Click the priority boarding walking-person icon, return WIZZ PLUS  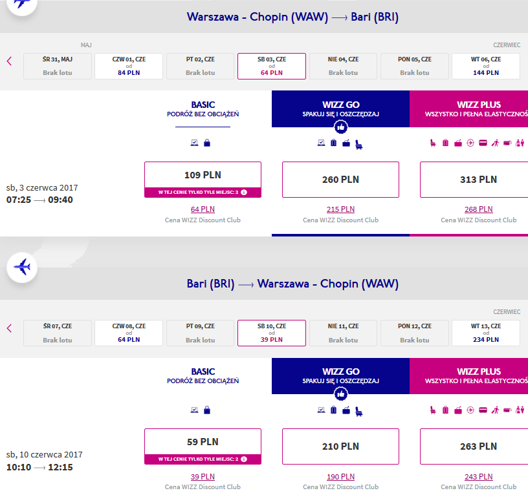[x=495, y=410]
